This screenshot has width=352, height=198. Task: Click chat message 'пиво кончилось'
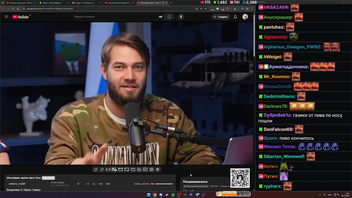click(296, 138)
